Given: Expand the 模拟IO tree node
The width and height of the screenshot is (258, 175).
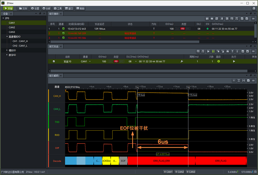Looking at the screenshot, I should pos(7,50).
